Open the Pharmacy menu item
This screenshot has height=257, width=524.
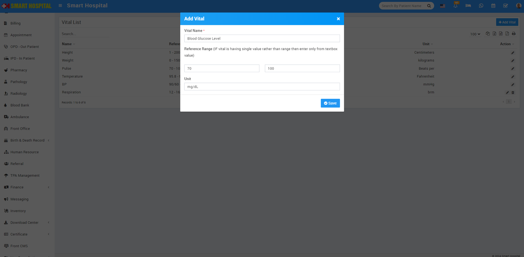pos(19,70)
